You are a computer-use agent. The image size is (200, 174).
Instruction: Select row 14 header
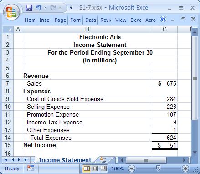[8, 138]
